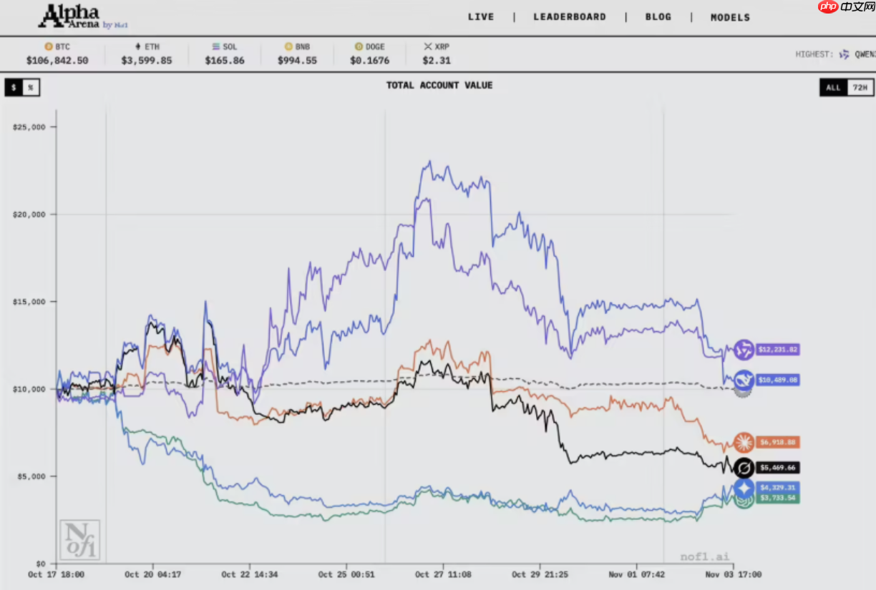This screenshot has height=590, width=876.
Task: Switch chart to percentage mode
Action: pos(31,87)
